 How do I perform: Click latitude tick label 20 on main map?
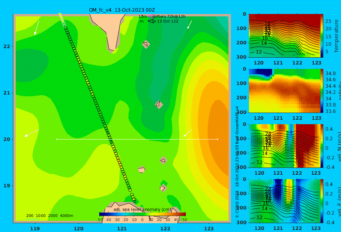click(7, 139)
